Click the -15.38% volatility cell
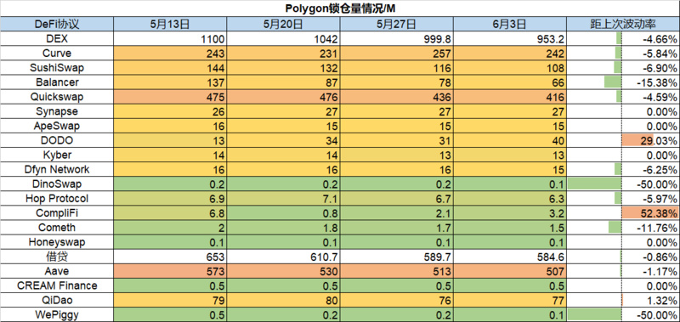 pos(624,82)
